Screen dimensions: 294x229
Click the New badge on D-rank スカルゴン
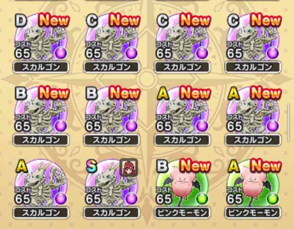pyautogui.click(x=54, y=20)
